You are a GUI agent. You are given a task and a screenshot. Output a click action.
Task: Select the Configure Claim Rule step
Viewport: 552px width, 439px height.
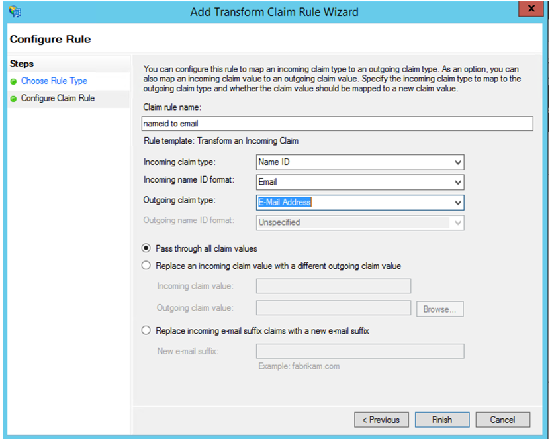click(58, 98)
